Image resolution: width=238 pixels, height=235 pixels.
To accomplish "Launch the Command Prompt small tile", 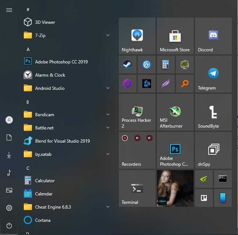I will (x=223, y=179).
